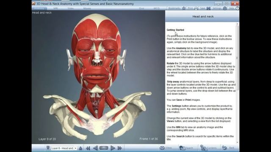The width and height of the screenshot is (271, 152).
Task: Click the 'Frame 1 of 36' label
Action: point(149,139)
